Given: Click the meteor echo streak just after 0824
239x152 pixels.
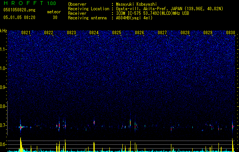Looking at the screenshot, I should pos(94,122).
